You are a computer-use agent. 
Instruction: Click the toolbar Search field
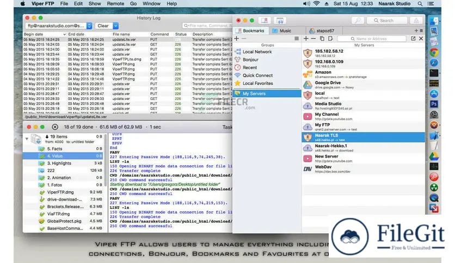point(387,21)
